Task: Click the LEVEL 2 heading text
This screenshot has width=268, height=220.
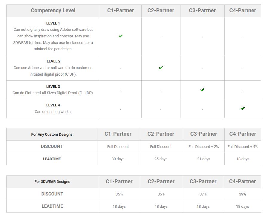Action: point(53,61)
